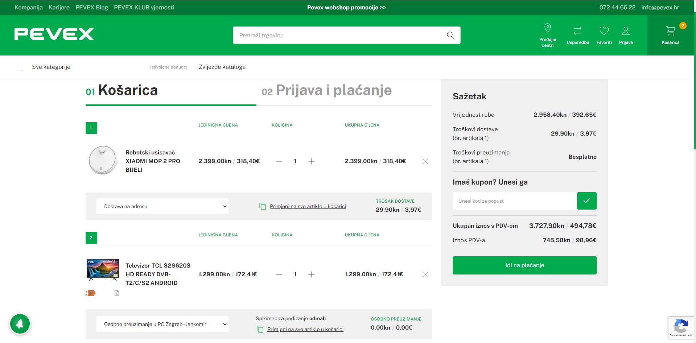Click the PEVEX logo
Screen dimensions: 696x343
(54, 34)
